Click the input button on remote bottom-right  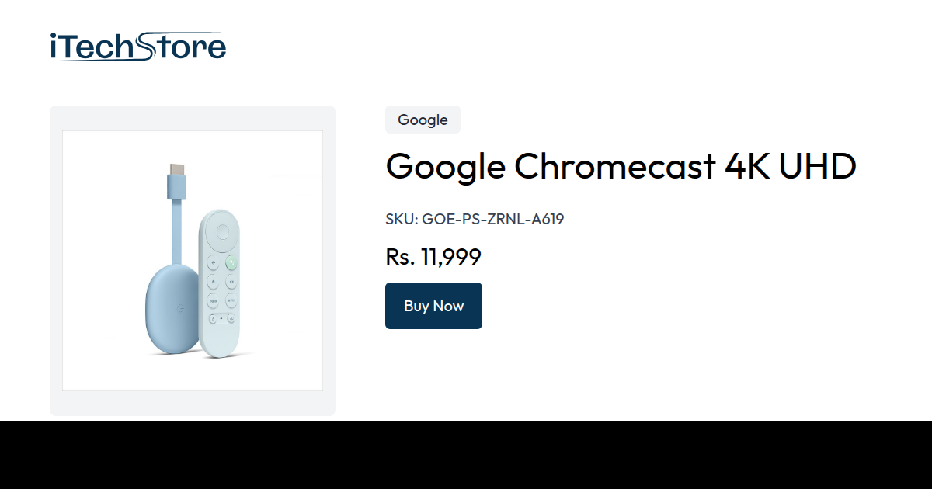tap(231, 317)
